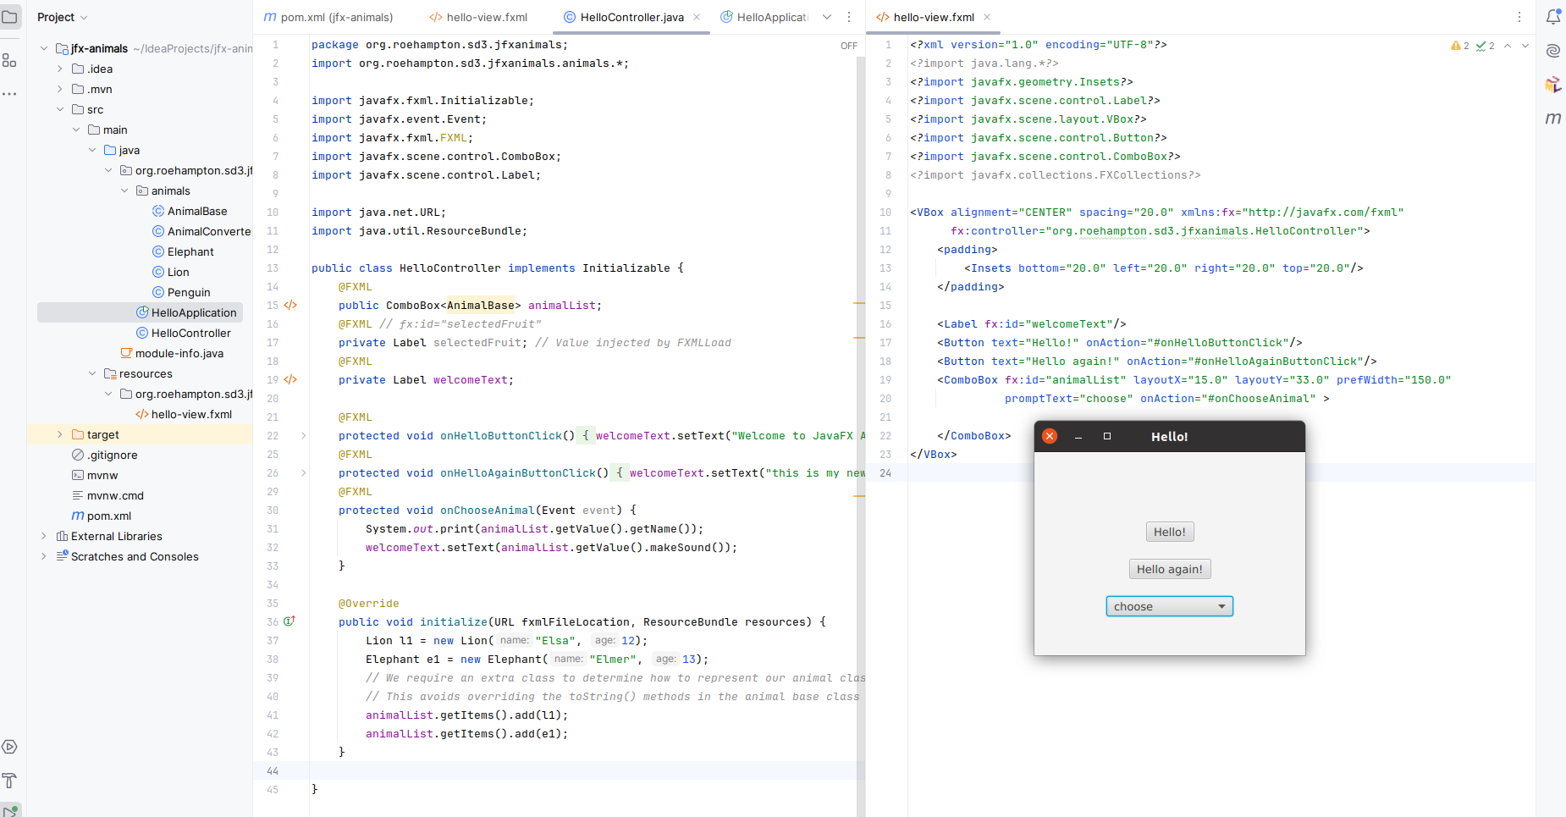This screenshot has height=817, width=1566.
Task: Unfold the onHelloButtonClick method body
Action: (x=304, y=435)
